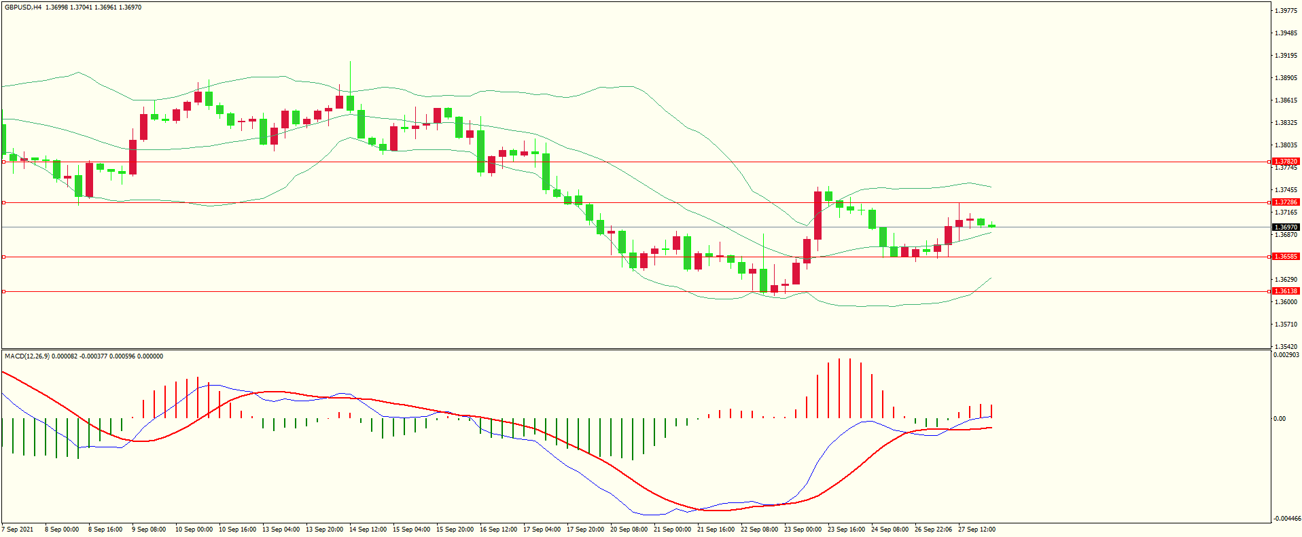Viewport: 1302px width, 537px height.
Task: Click the 1.36290 price axis value
Action: [x=1286, y=280]
